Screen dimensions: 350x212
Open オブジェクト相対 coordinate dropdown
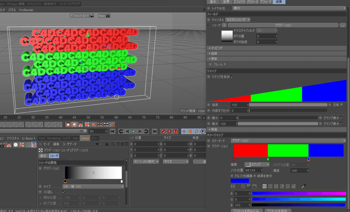coord(146,162)
